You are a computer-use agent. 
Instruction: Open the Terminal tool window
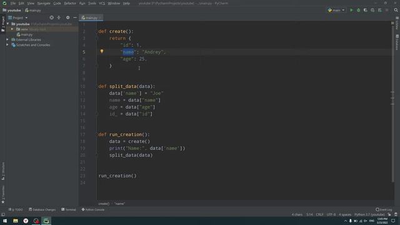click(x=69, y=210)
